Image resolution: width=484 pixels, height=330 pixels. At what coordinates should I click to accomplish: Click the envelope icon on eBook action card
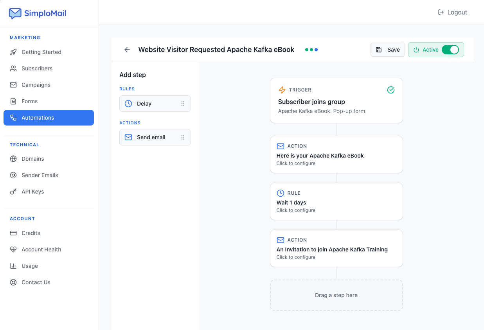pos(281,146)
